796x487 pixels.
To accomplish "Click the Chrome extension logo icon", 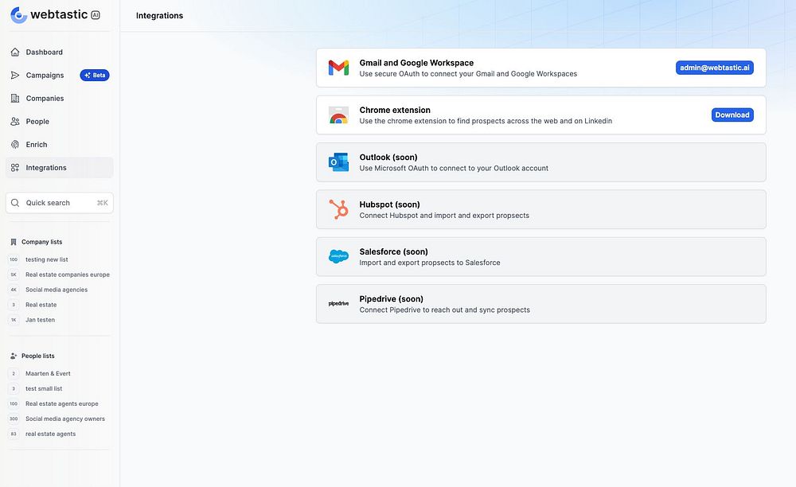I will [x=338, y=115].
